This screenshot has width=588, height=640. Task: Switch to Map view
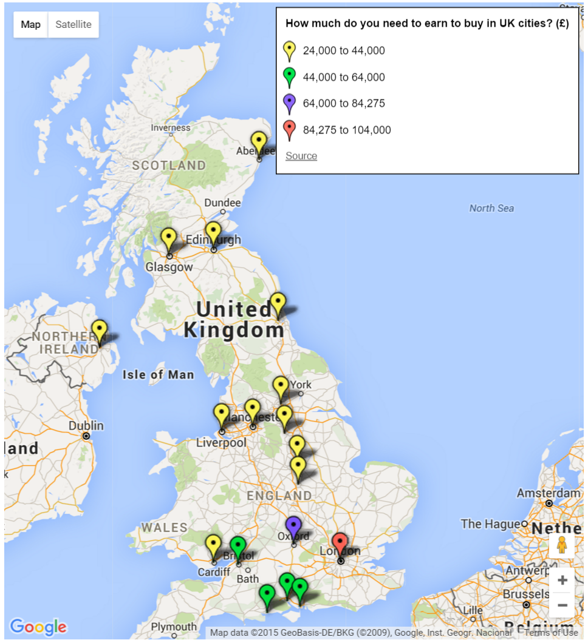pyautogui.click(x=31, y=25)
